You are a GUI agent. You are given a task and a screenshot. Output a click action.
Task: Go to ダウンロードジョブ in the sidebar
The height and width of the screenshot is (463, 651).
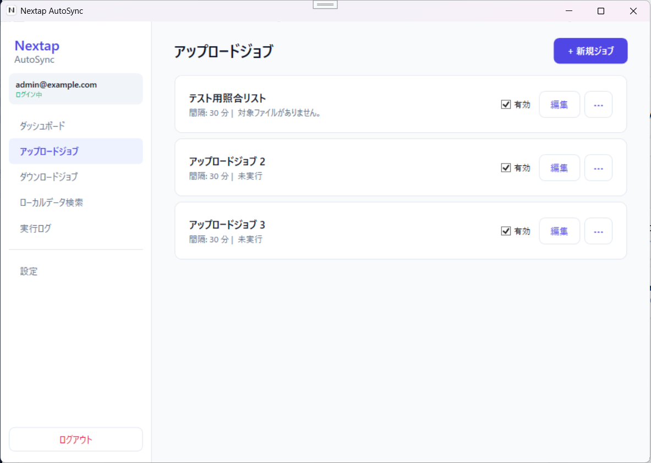pos(75,177)
